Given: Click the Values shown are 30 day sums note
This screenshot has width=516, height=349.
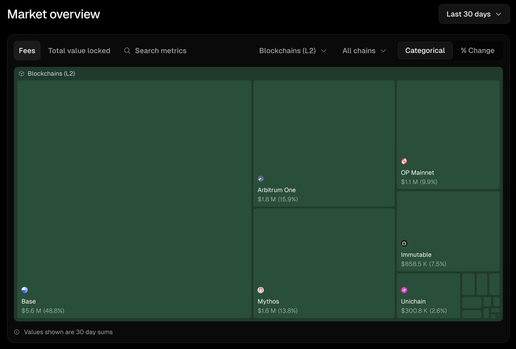Looking at the screenshot, I should click(x=68, y=332).
